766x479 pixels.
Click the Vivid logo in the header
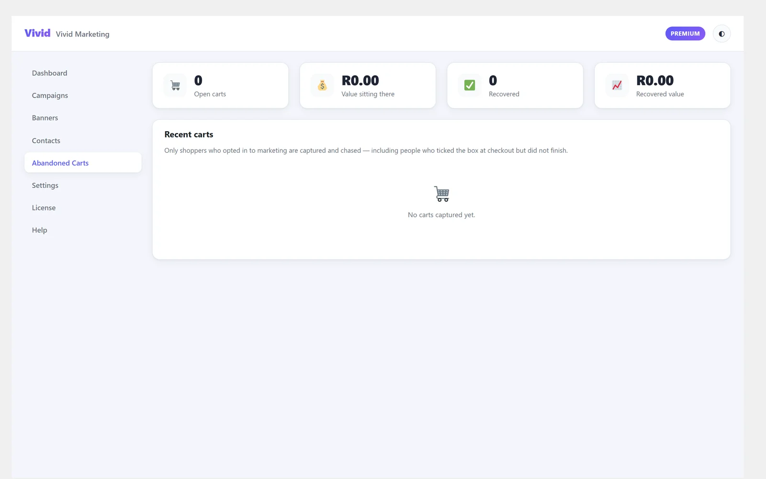37,33
